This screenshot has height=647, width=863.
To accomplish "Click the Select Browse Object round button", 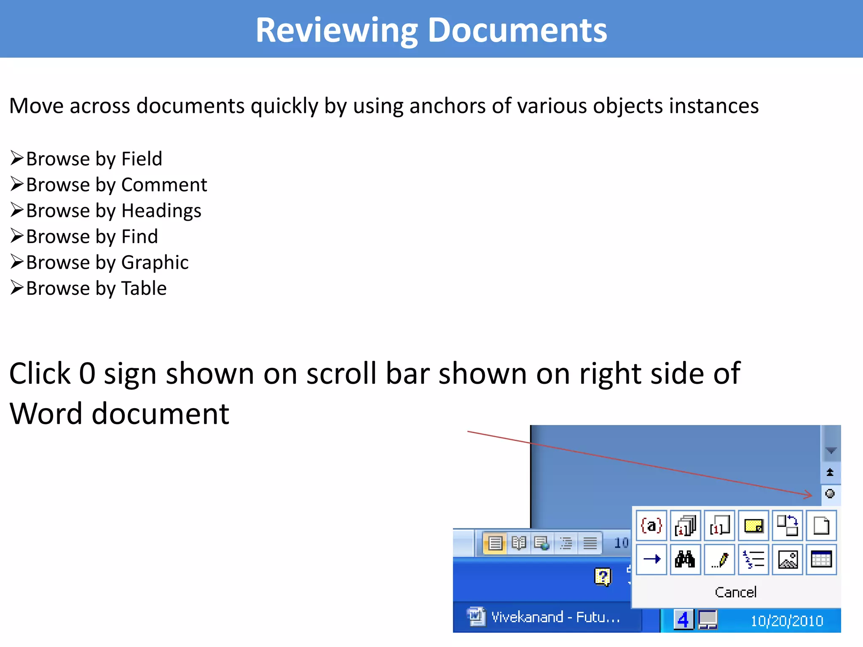I will 830,494.
